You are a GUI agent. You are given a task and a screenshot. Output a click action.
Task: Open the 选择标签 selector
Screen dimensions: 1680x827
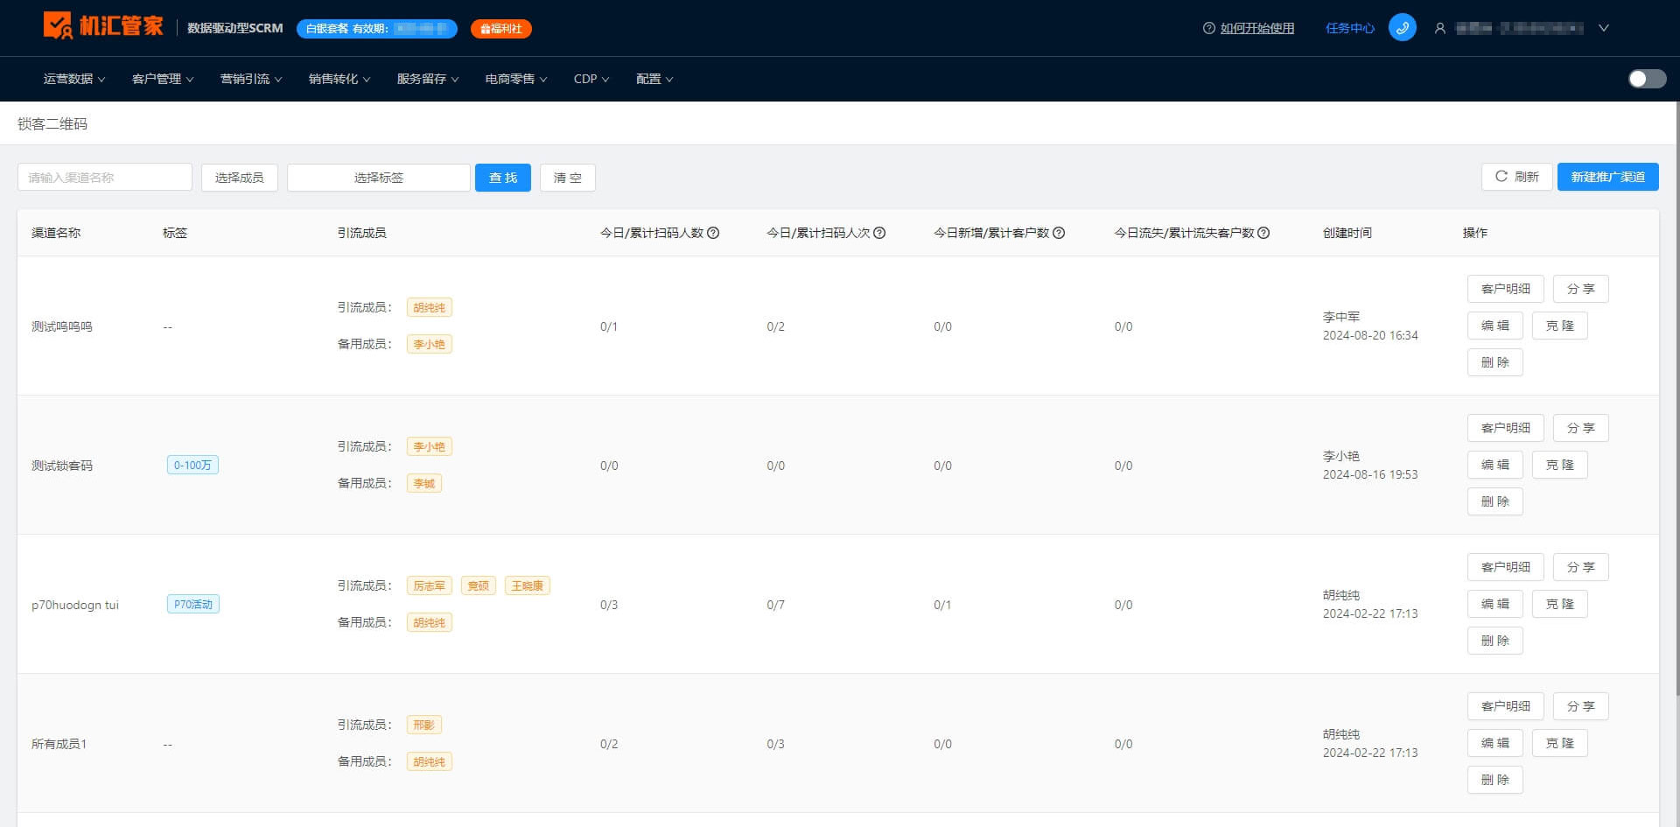pyautogui.click(x=379, y=178)
